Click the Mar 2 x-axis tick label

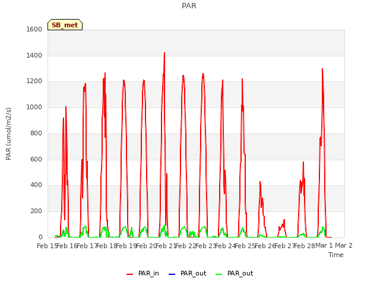(344, 246)
